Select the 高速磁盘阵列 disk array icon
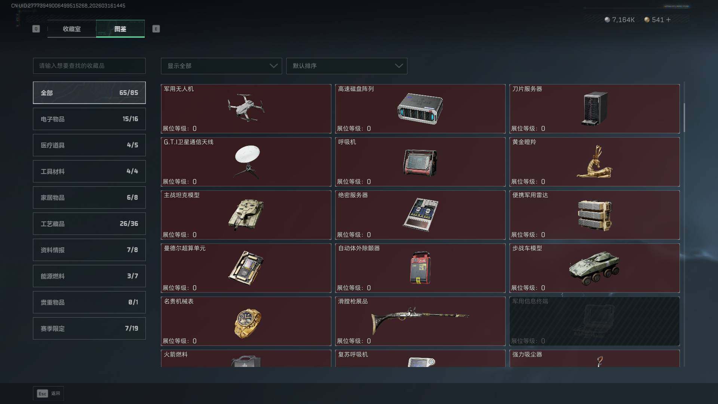The image size is (718, 404). click(420, 109)
